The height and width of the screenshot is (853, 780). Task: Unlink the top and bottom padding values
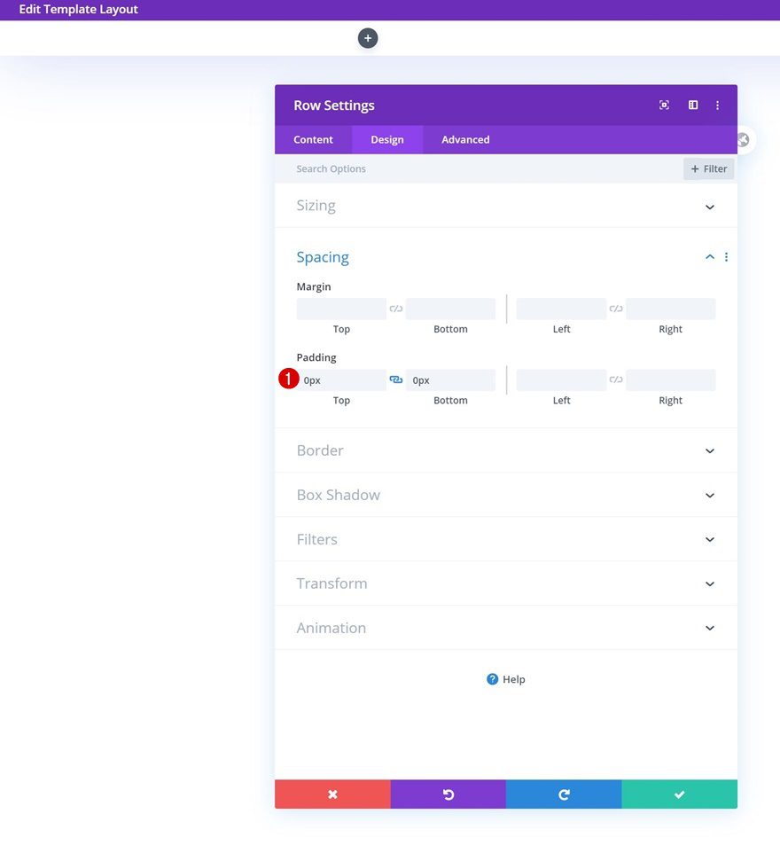click(x=395, y=379)
